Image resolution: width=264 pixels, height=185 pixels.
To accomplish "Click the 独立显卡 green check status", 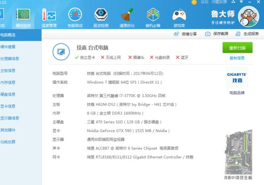I will pyautogui.click(x=85, y=57).
